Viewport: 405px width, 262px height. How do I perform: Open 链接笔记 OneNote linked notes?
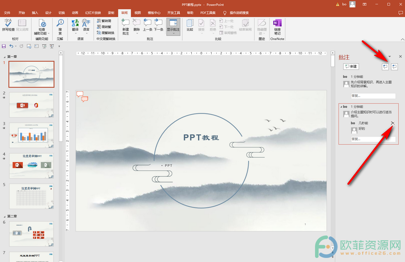(x=277, y=27)
